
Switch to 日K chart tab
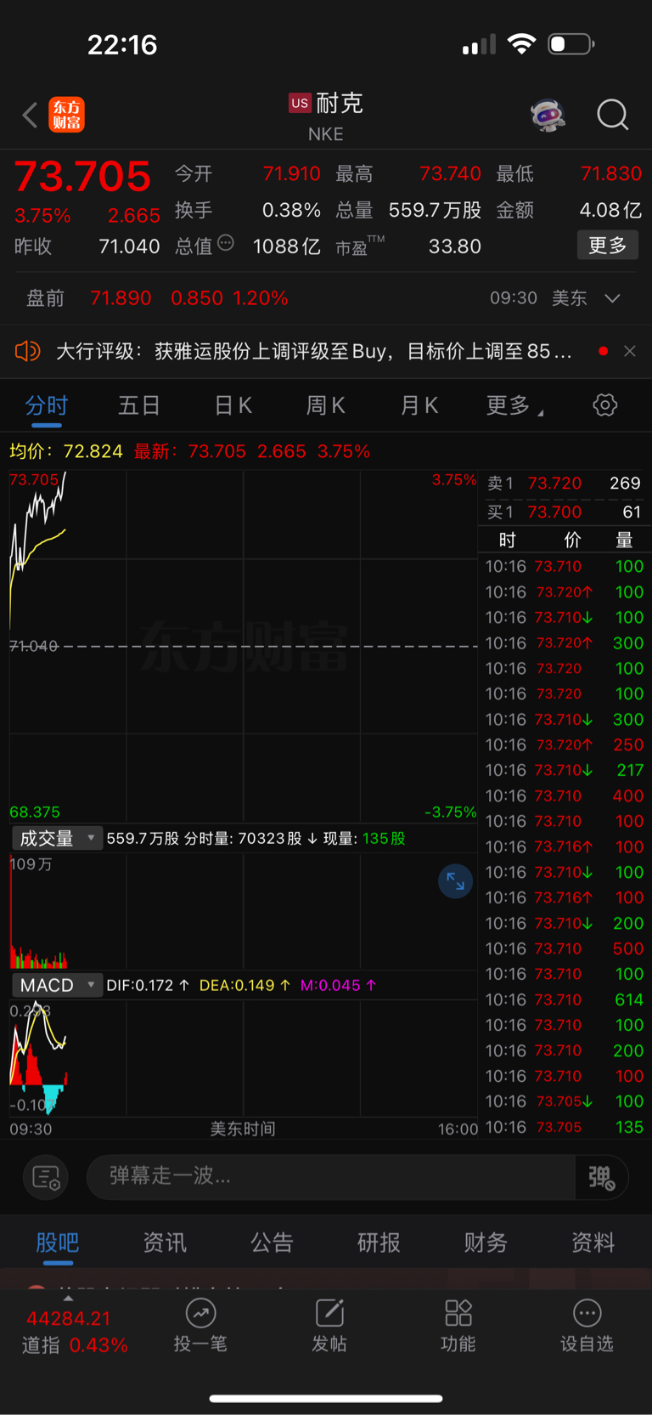coord(233,405)
